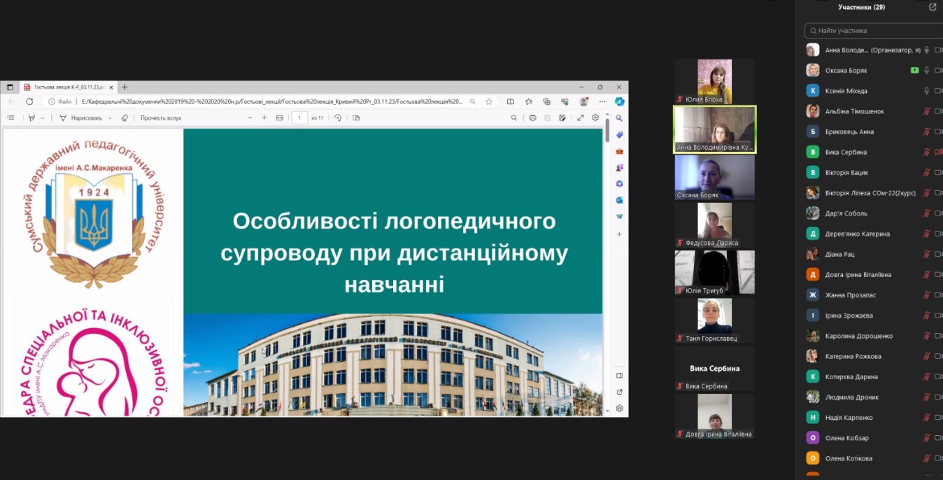Toggle camera icon for Вика Сербина
Screen dimensions: 943x480
coord(938,152)
